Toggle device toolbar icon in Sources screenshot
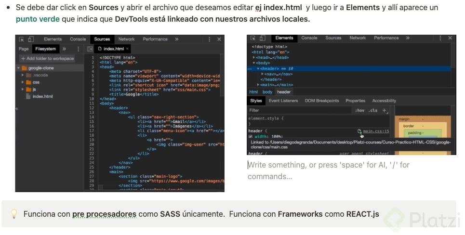Screen dimensions: 465x235 point(31,39)
